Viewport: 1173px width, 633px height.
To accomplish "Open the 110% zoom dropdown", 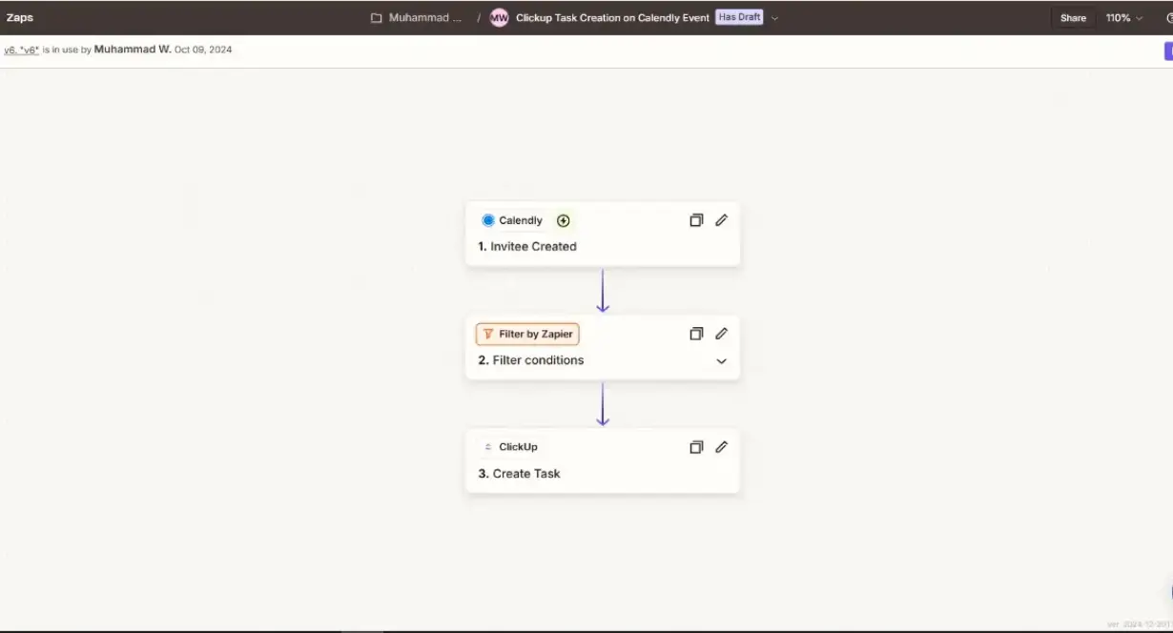I will click(x=1123, y=18).
